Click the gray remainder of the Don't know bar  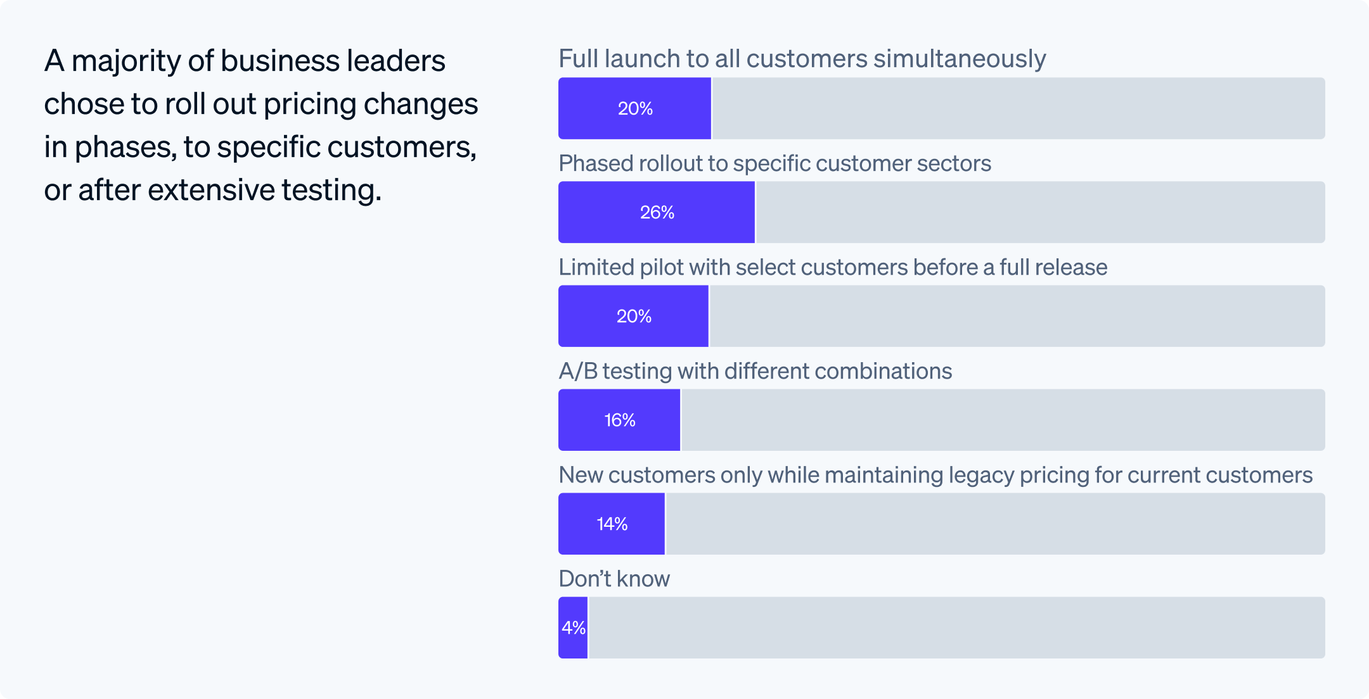click(956, 627)
